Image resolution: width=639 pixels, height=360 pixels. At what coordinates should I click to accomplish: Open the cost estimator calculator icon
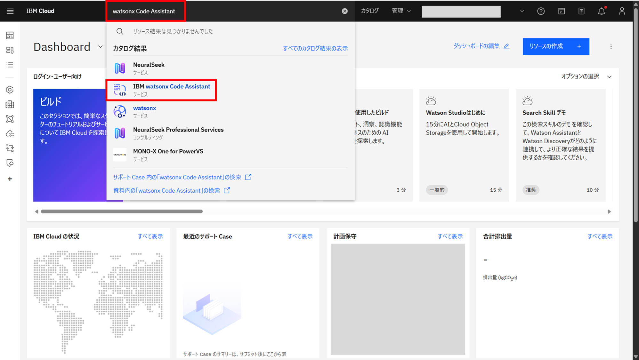pyautogui.click(x=581, y=11)
